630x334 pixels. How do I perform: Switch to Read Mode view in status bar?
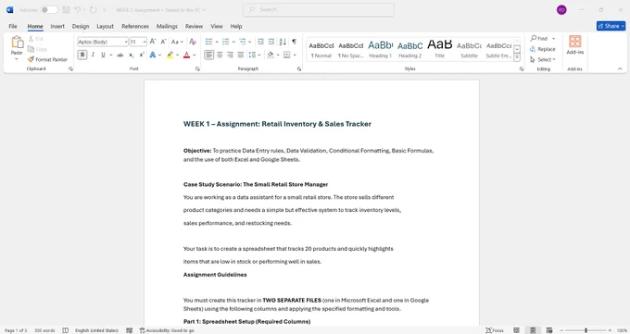[x=516, y=330]
